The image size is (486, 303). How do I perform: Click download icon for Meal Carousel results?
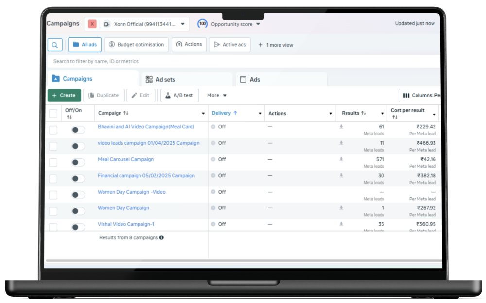[x=341, y=159]
